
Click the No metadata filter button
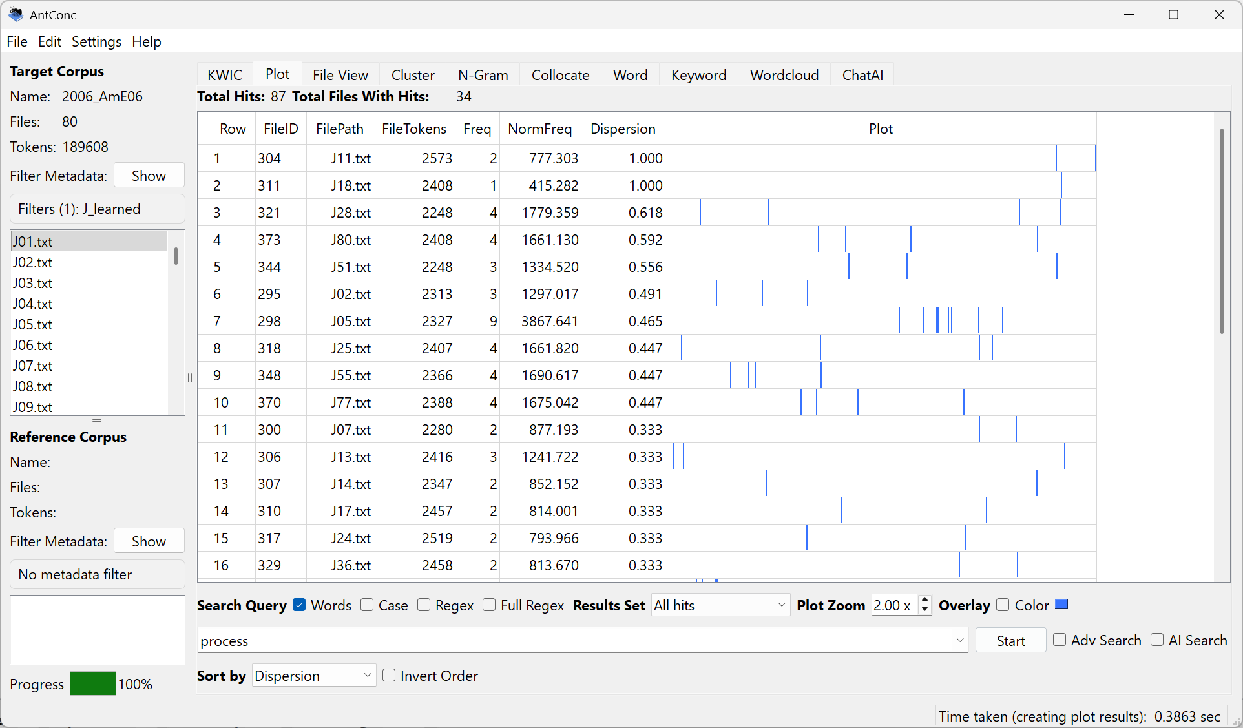point(98,574)
